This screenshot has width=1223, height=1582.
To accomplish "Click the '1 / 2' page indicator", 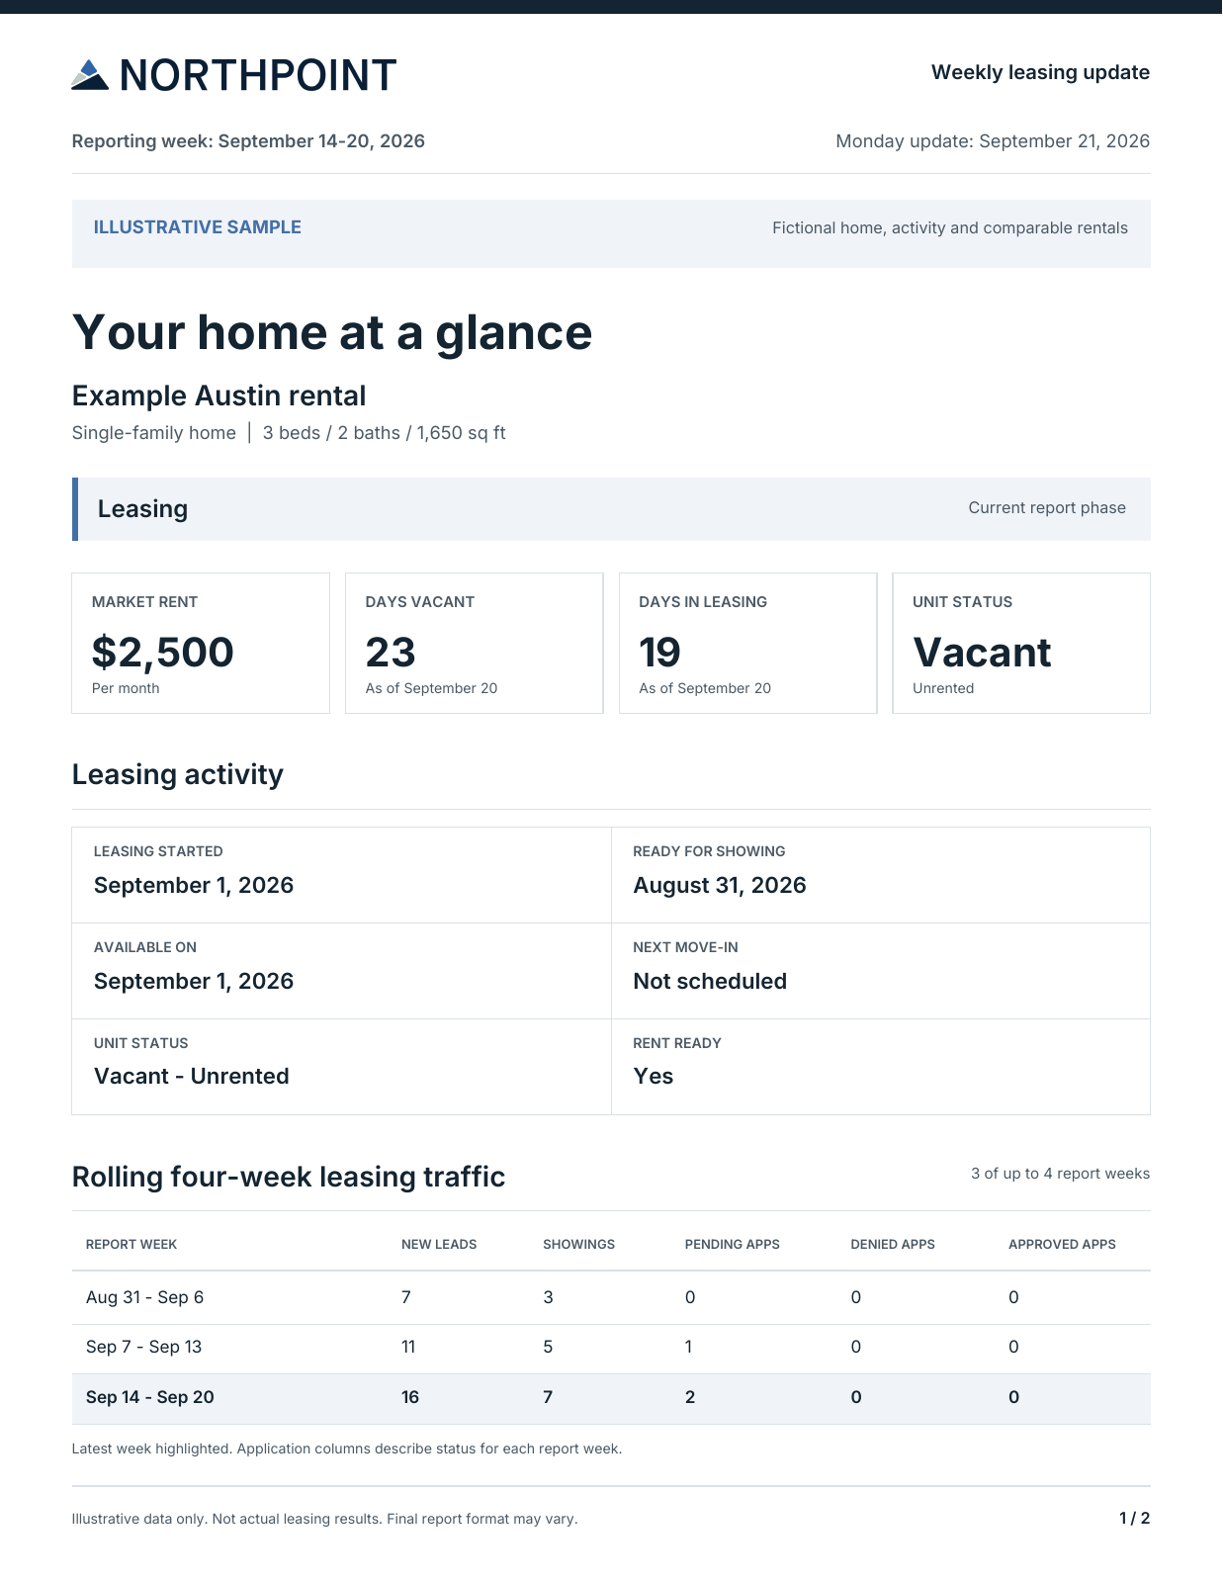I will coord(1135,1518).
